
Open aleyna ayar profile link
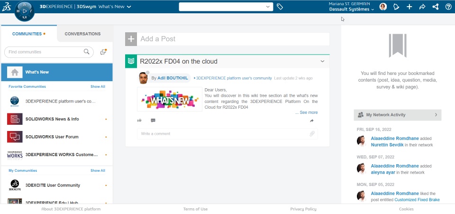[383, 172]
